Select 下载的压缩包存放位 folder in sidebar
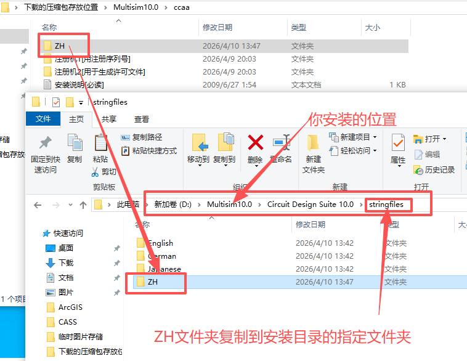The width and height of the screenshot is (467, 361). pyautogui.click(x=84, y=352)
